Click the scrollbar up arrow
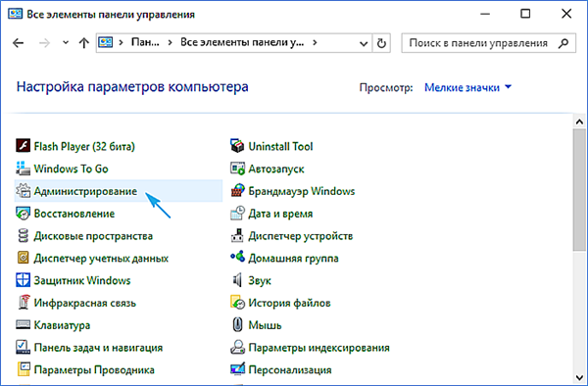Viewport: 588px width, 386px height. 579,121
